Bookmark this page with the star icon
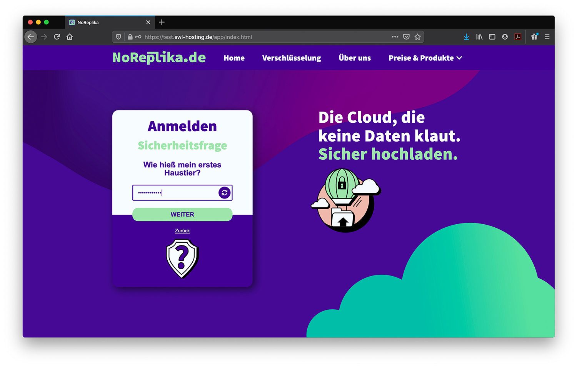 (x=418, y=37)
